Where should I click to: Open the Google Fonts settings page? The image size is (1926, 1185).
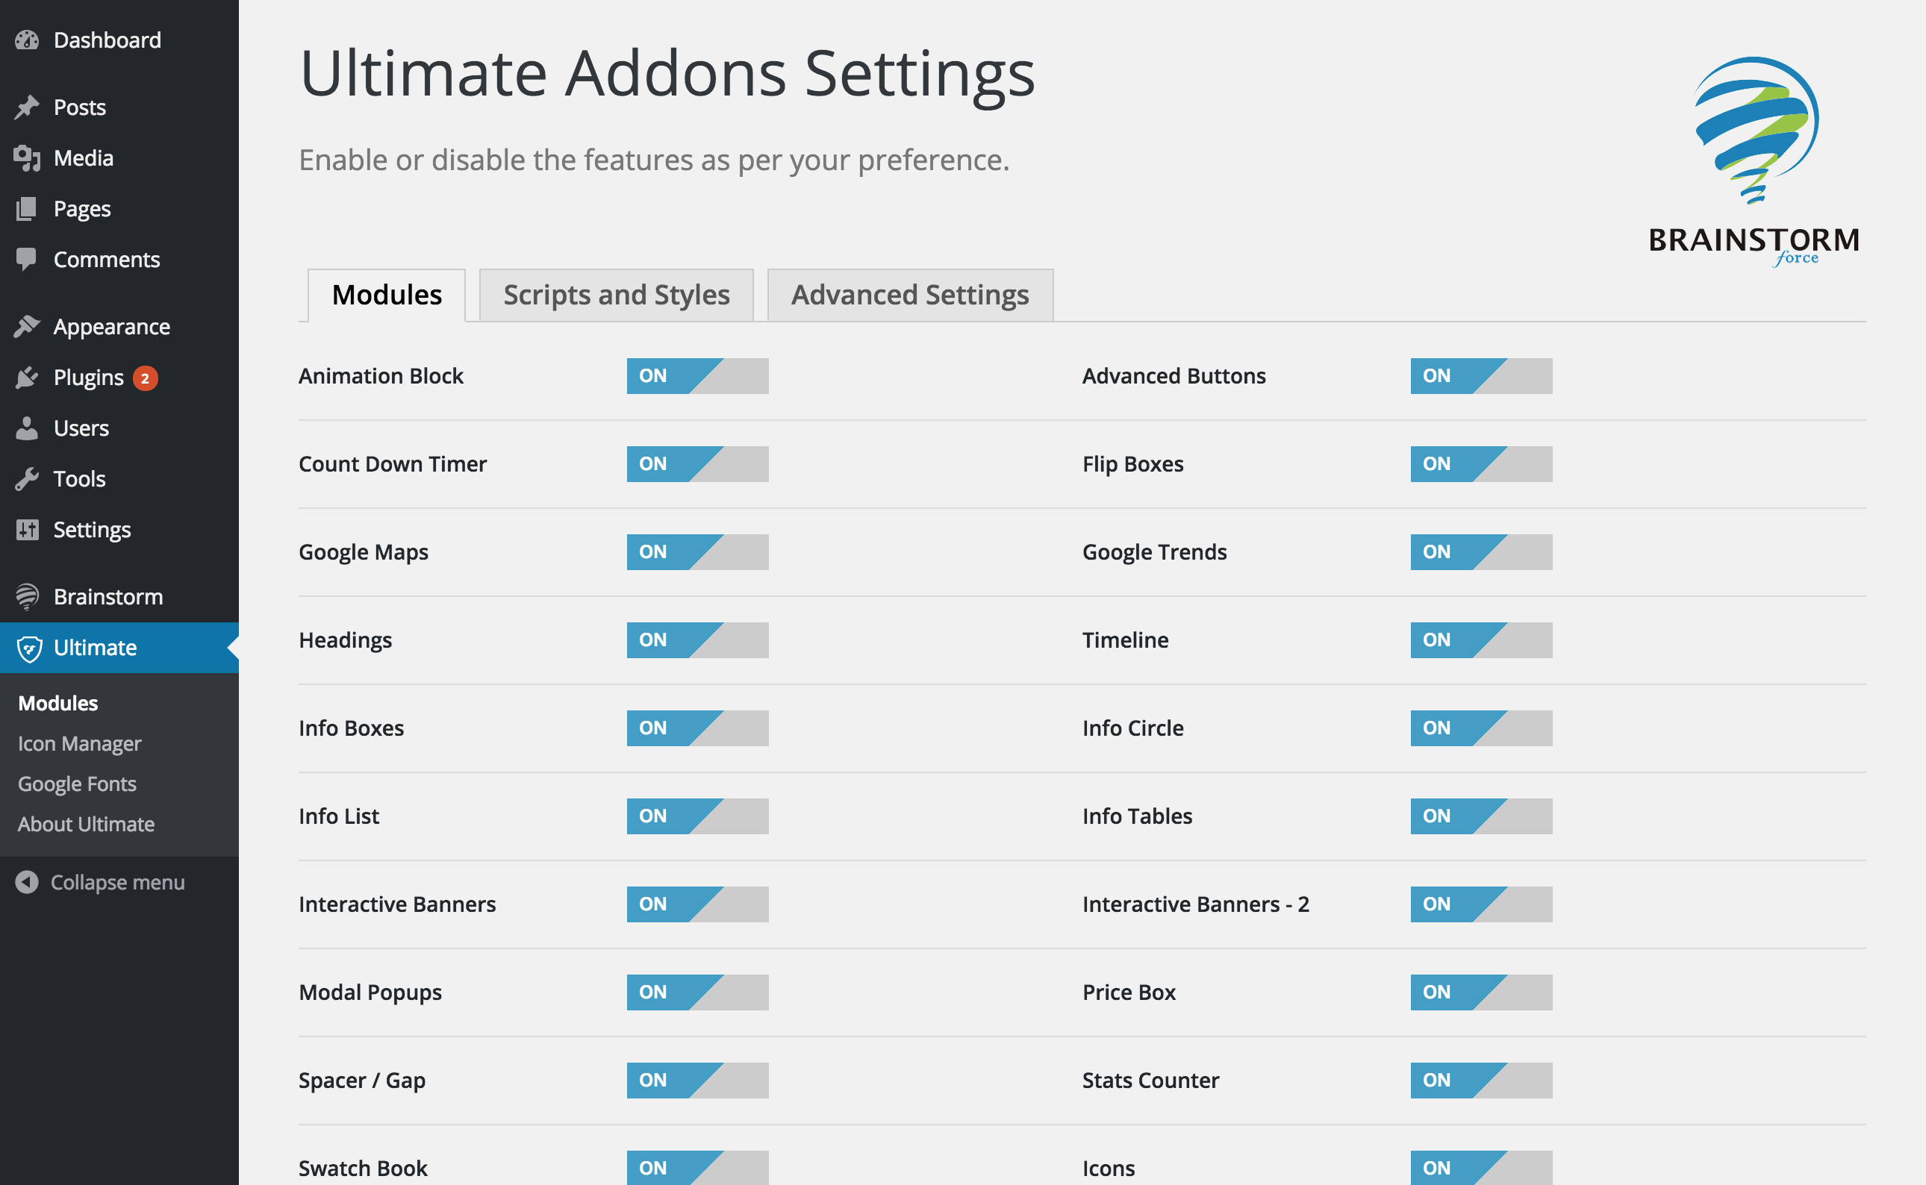coord(77,782)
